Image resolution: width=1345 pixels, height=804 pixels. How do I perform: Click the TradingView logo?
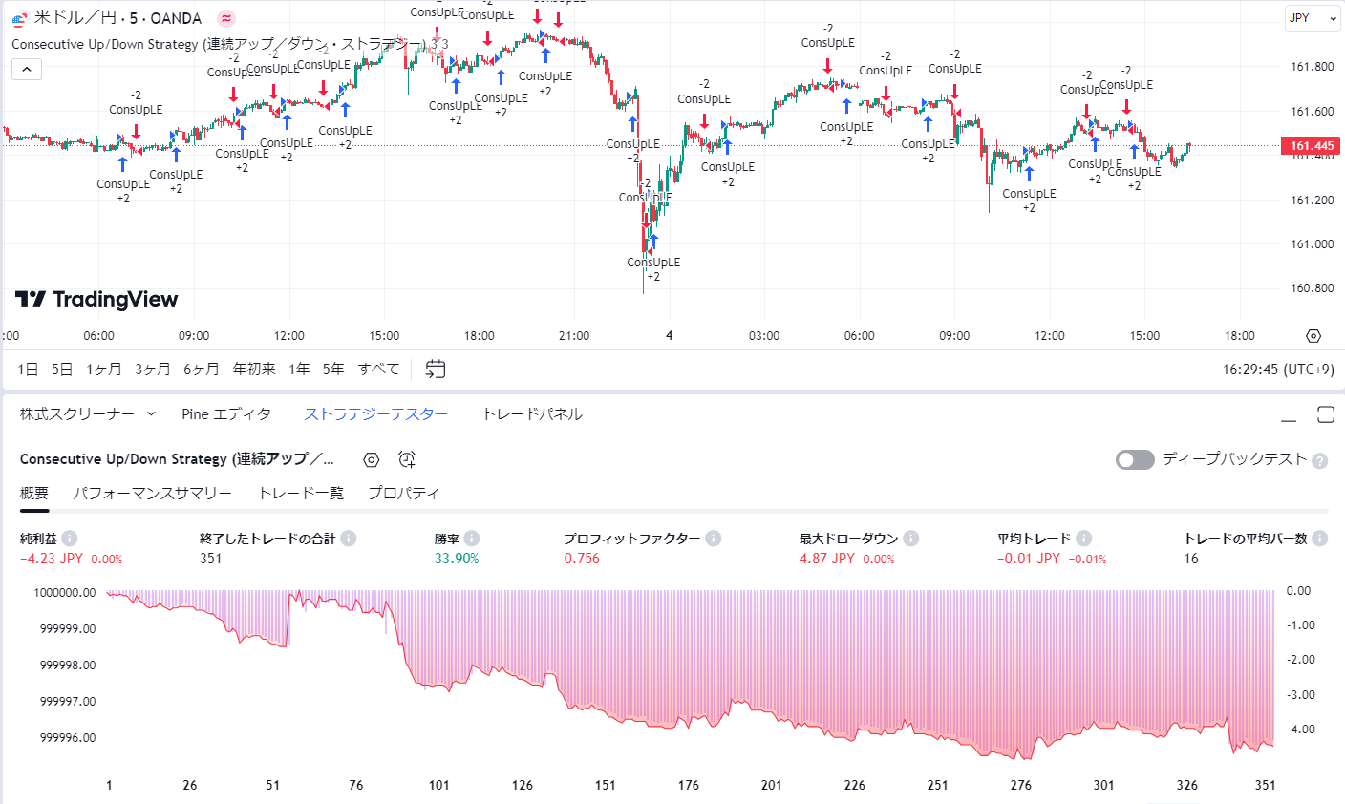[x=96, y=300]
